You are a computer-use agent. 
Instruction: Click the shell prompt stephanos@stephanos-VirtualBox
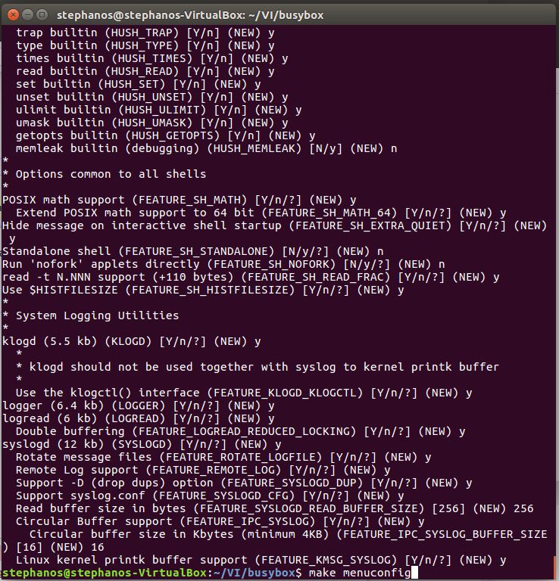pos(103,573)
